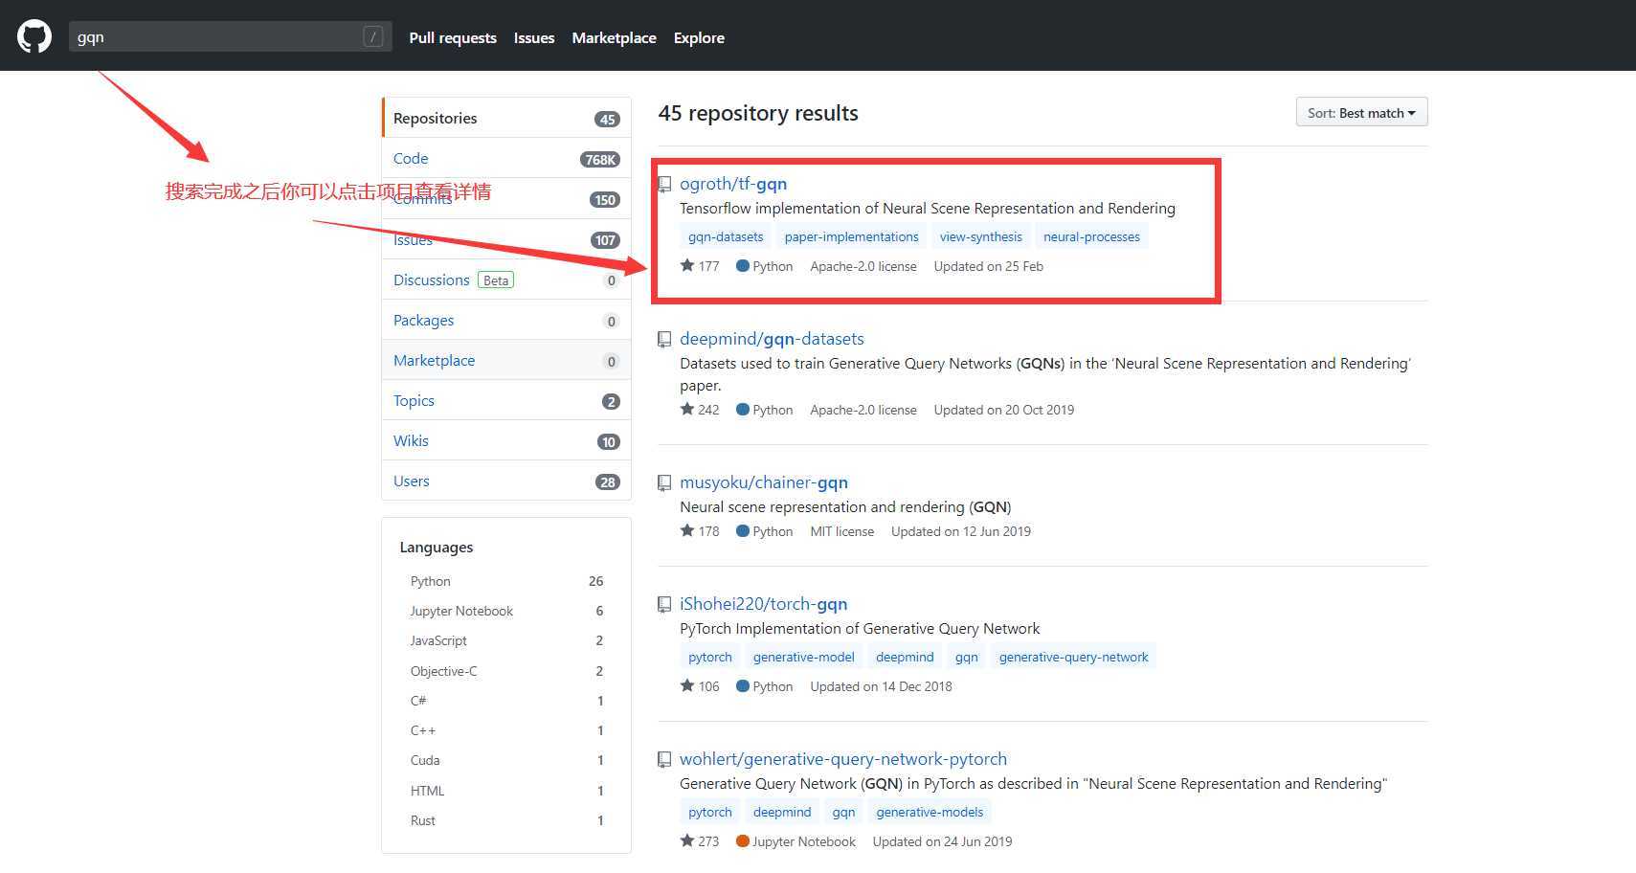The height and width of the screenshot is (873, 1636).
Task: Click the repo icon beside musyoku/chainer-gqn
Action: 664,482
